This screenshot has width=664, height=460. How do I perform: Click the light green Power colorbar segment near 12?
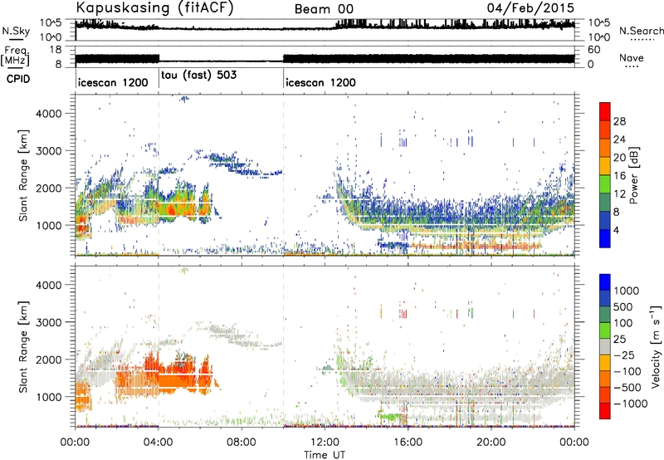(605, 184)
